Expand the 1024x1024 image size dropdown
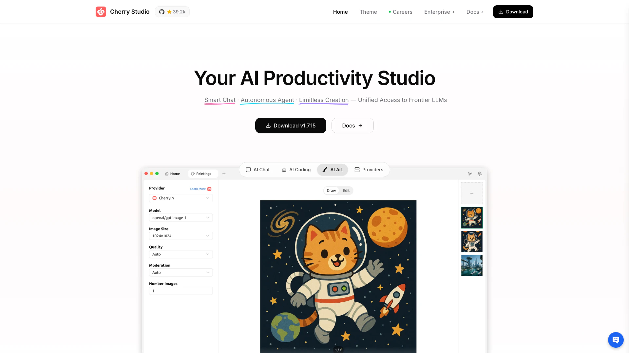Screen dimensions: 629x353 pos(181,236)
